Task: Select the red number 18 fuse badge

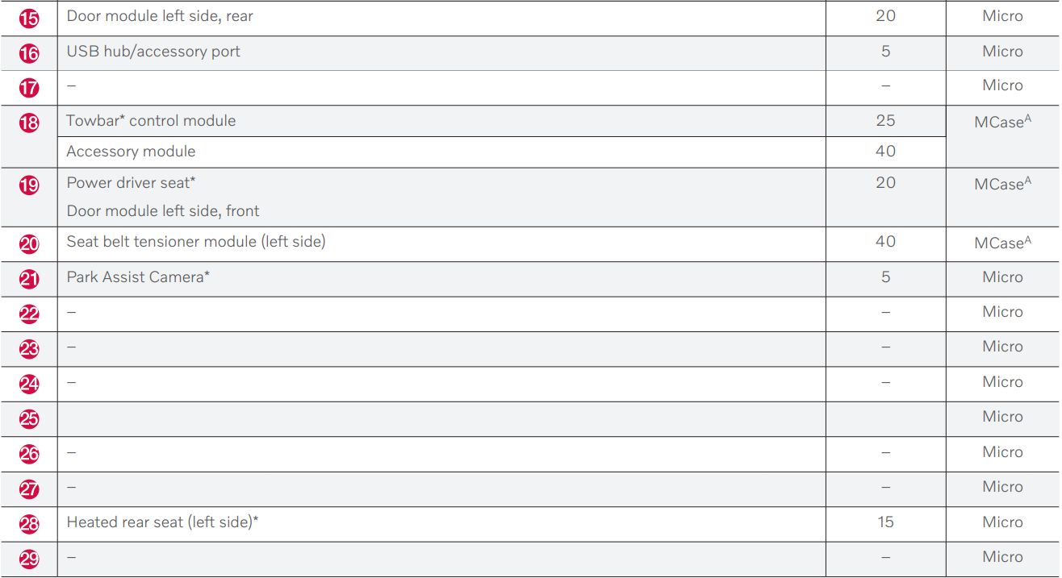Action: click(x=29, y=123)
